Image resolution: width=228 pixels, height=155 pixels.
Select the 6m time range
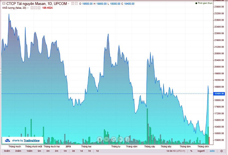(39, 151)
